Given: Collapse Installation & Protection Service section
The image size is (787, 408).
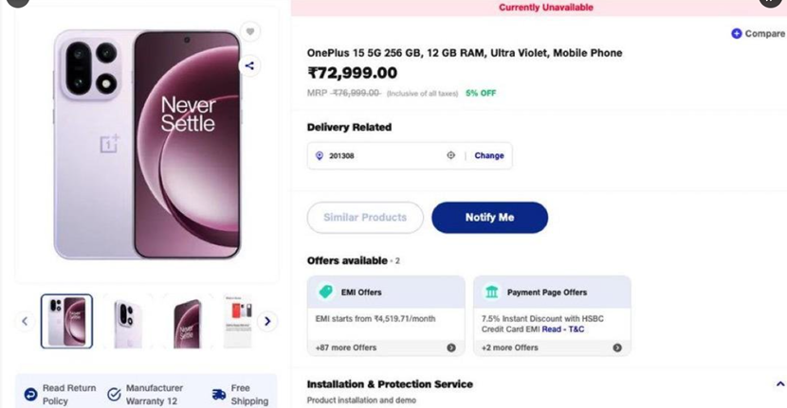Looking at the screenshot, I should point(779,384).
